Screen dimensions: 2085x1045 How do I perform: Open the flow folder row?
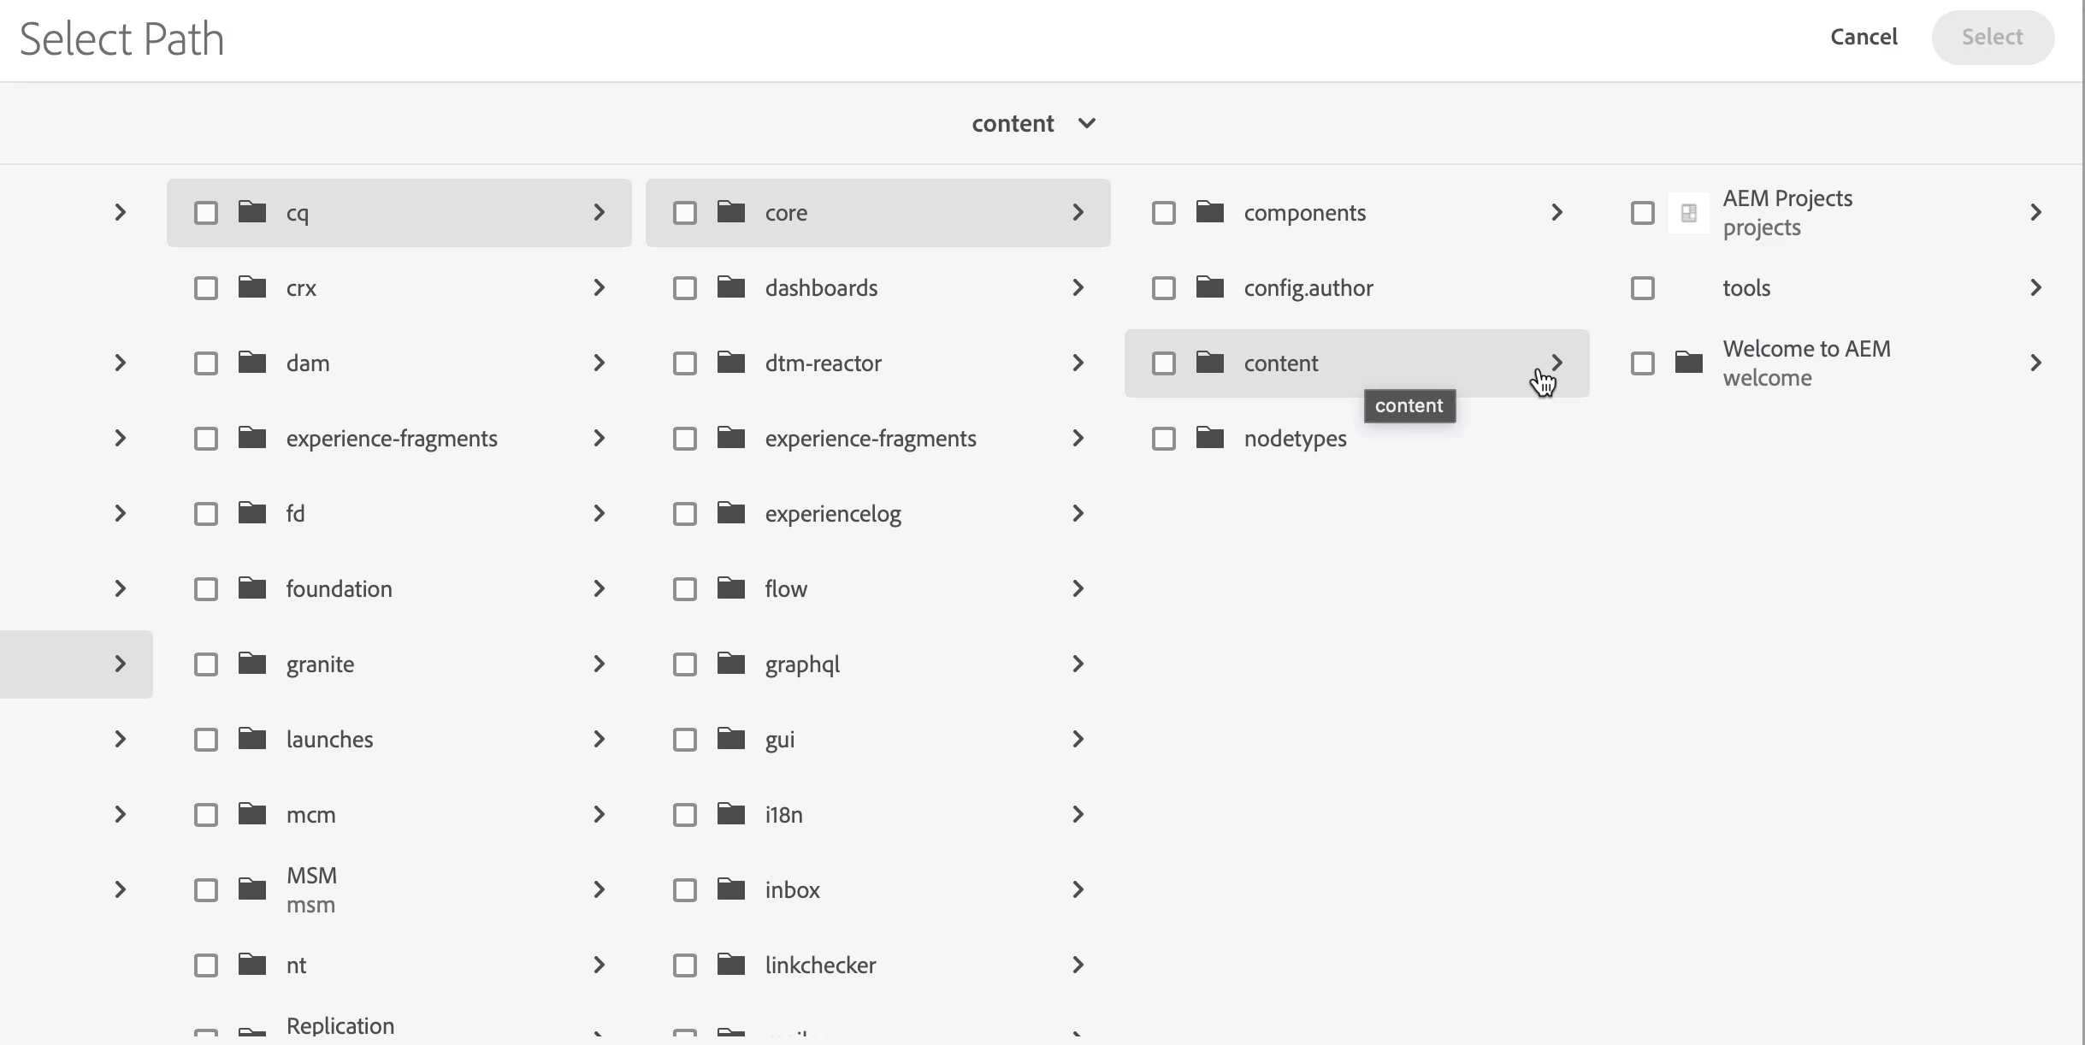[x=786, y=589]
